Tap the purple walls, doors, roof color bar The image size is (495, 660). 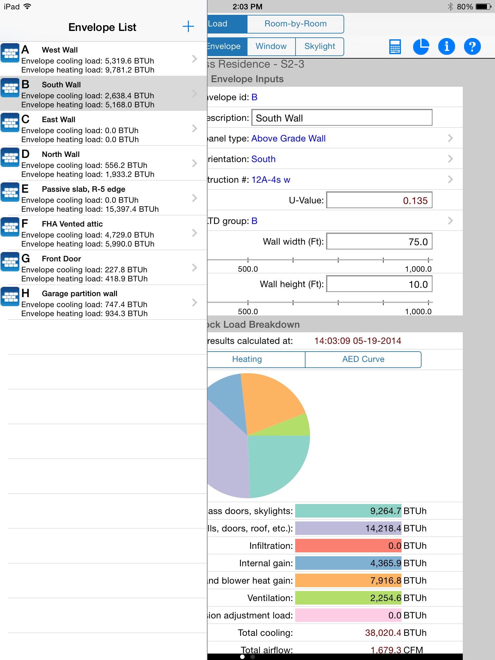pyautogui.click(x=348, y=528)
